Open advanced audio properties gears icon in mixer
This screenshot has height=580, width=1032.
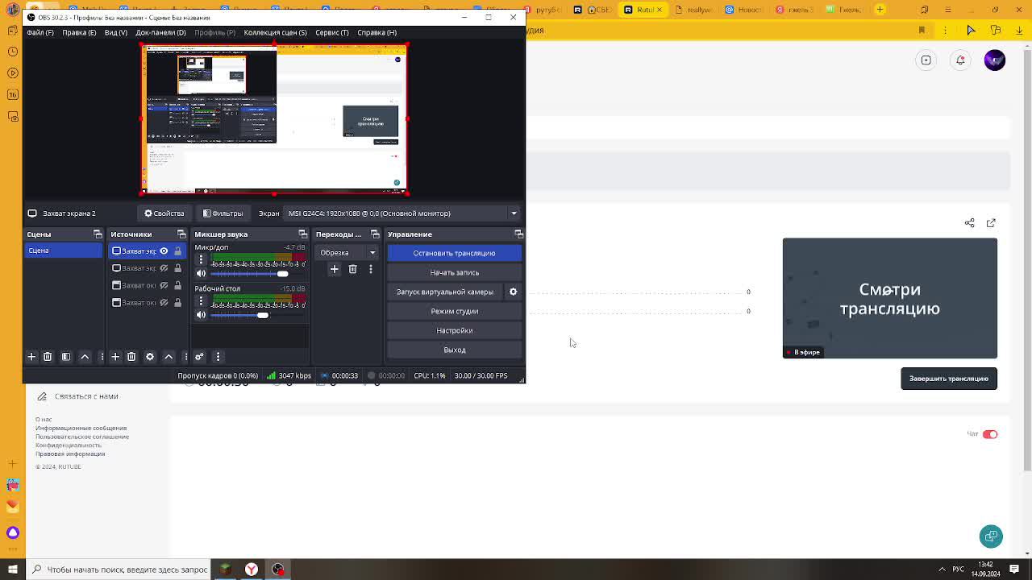click(x=199, y=357)
